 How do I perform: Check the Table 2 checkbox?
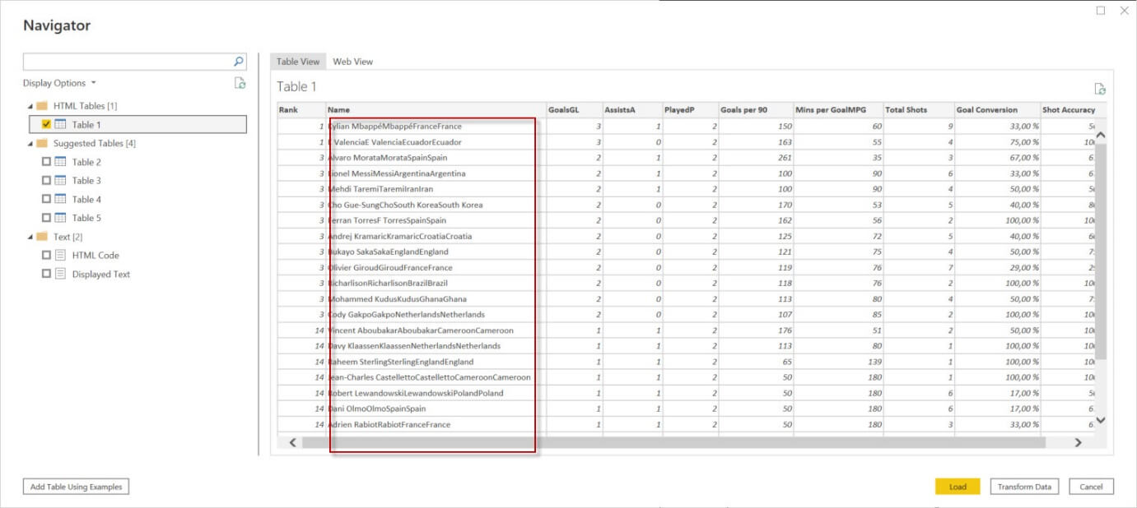point(46,162)
